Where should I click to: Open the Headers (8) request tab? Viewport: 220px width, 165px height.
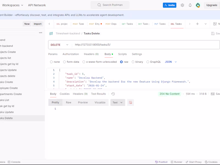coord(91,54)
